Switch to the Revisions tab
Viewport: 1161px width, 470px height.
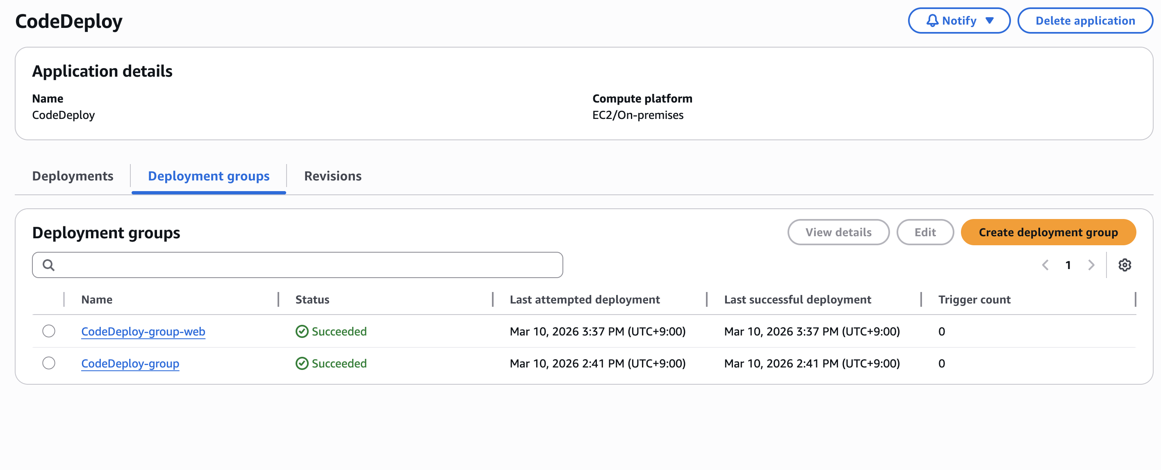pyautogui.click(x=332, y=176)
